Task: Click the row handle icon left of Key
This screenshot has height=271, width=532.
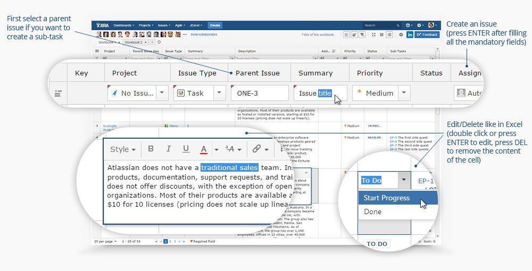Action: (x=58, y=93)
